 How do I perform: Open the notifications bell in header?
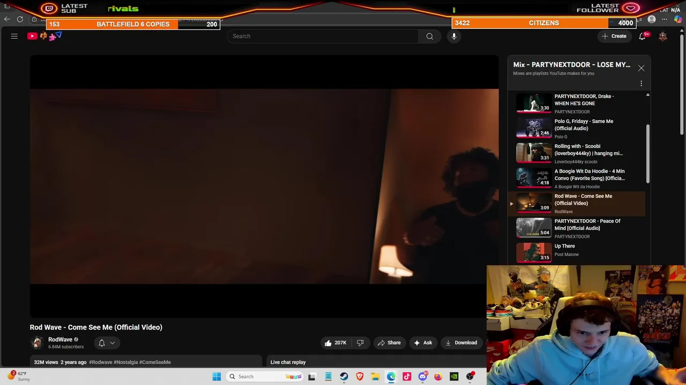tap(642, 36)
